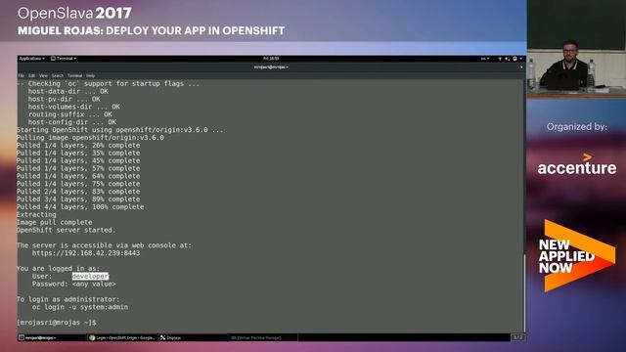Click the network status icon in the system tray
The width and height of the screenshot is (626, 352).
pyautogui.click(x=500, y=59)
